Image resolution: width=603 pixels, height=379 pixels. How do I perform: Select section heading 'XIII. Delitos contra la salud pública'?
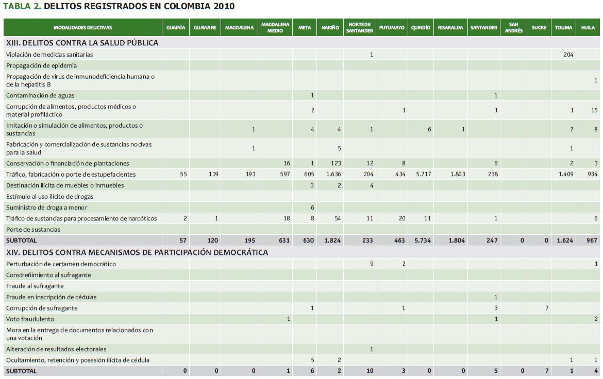(x=82, y=43)
